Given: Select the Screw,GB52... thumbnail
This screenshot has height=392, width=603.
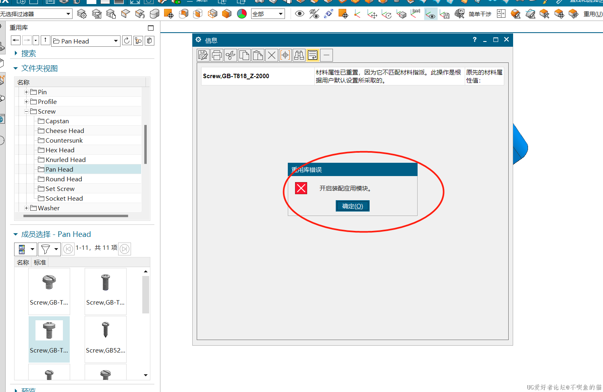Looking at the screenshot, I should [x=106, y=339].
